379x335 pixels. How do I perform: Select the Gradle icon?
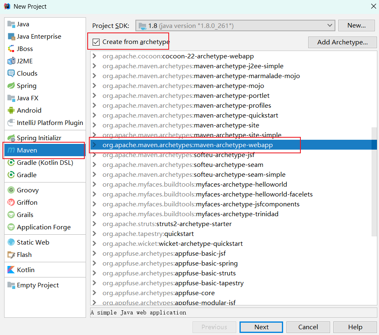pyautogui.click(x=11, y=175)
